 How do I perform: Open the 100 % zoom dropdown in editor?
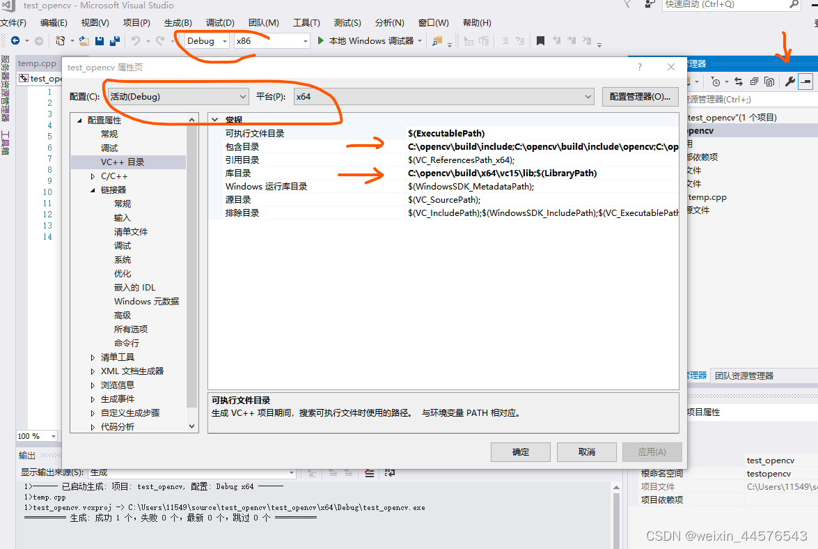[36, 436]
